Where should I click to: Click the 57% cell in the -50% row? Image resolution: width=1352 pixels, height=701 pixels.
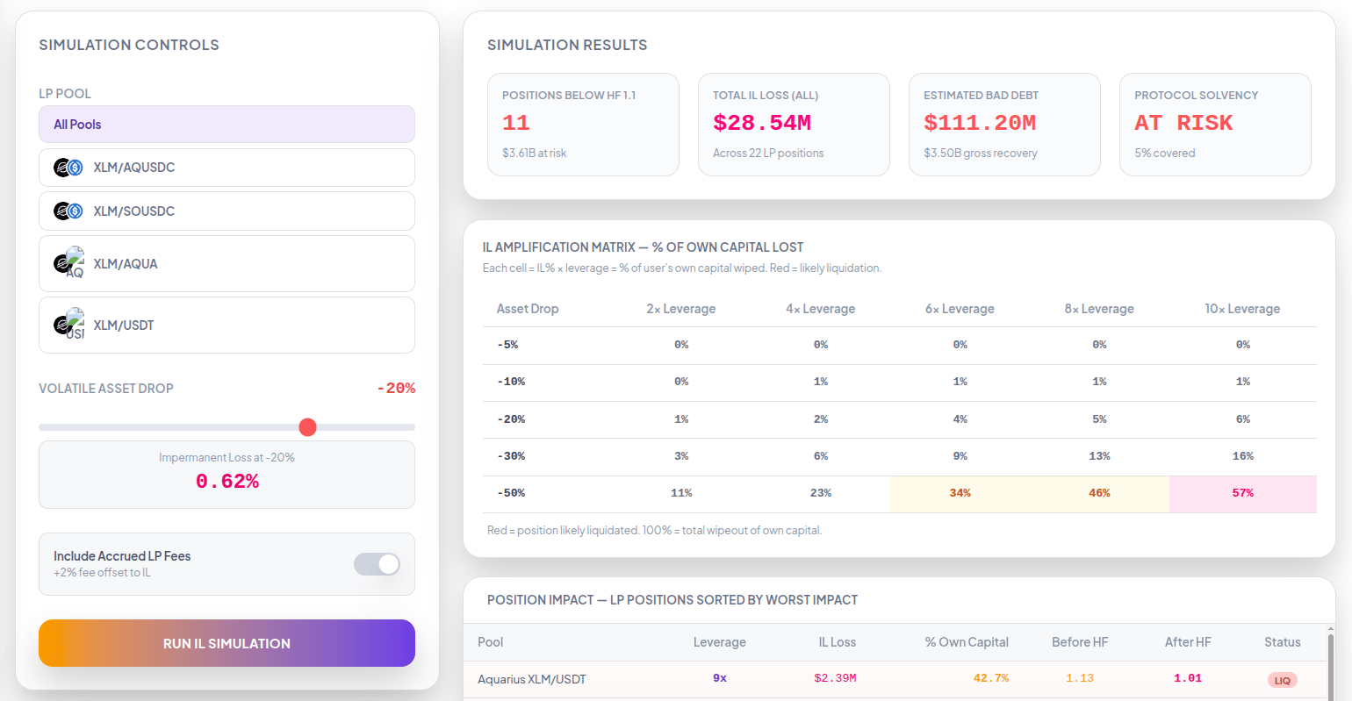coord(1243,494)
